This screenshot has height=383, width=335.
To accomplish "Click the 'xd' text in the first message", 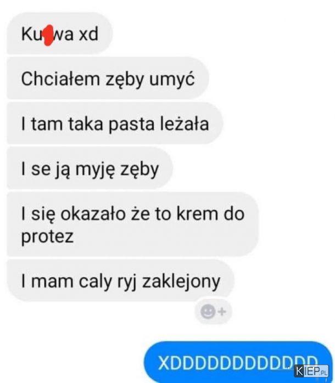I will 88,33.
